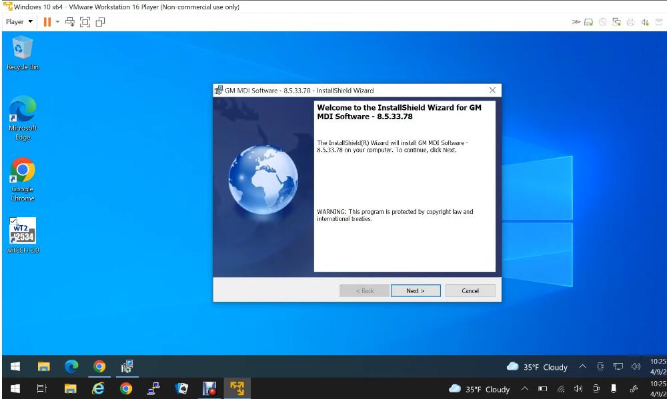Open the host Wi-Fi tray icon
The height and width of the screenshot is (399, 667).
point(561,388)
